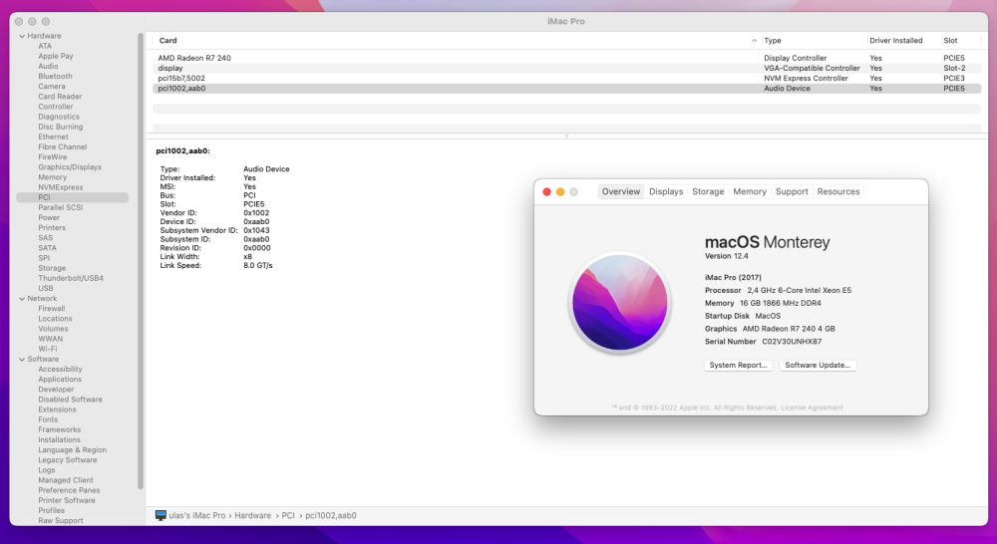Select AMD Radeon R7 240 row

click(x=566, y=58)
